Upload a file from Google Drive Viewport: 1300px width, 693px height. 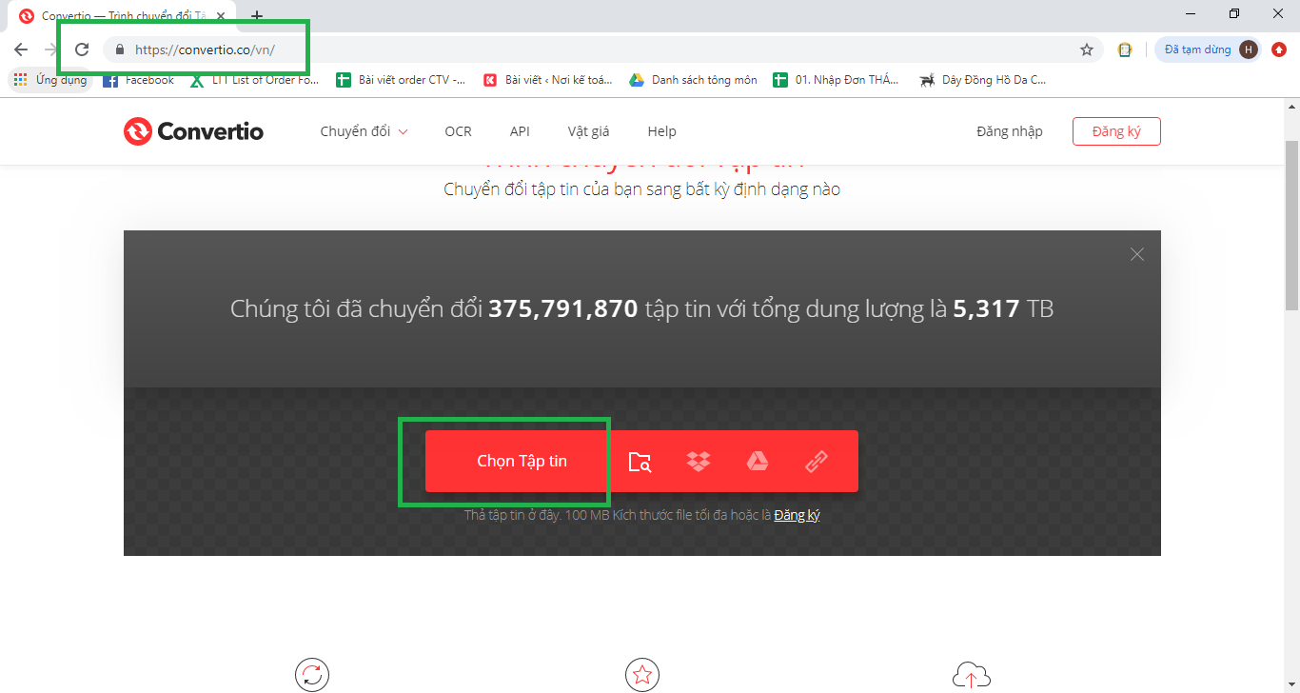click(x=757, y=461)
